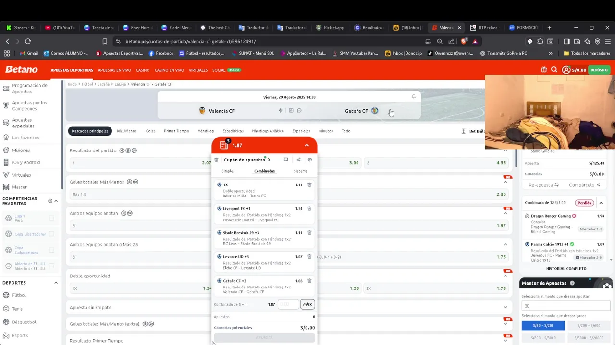Collapse the Ambos equipos anotan o Más 2.5 market

(x=505, y=244)
